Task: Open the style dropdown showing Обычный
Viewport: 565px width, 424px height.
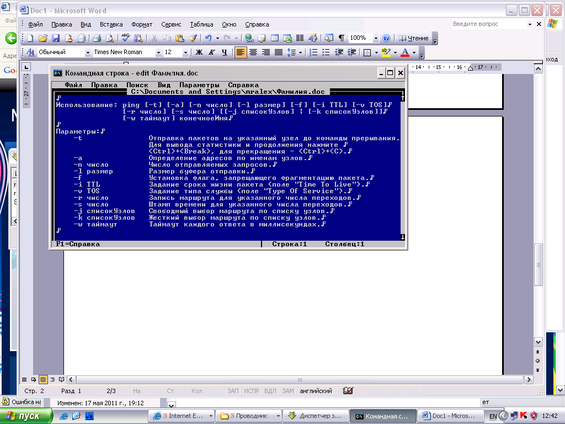Action: point(87,52)
